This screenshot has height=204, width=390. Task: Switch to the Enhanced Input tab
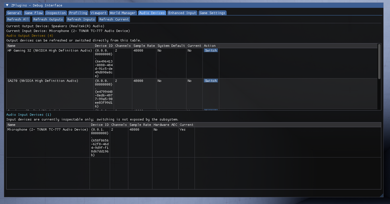tap(182, 13)
